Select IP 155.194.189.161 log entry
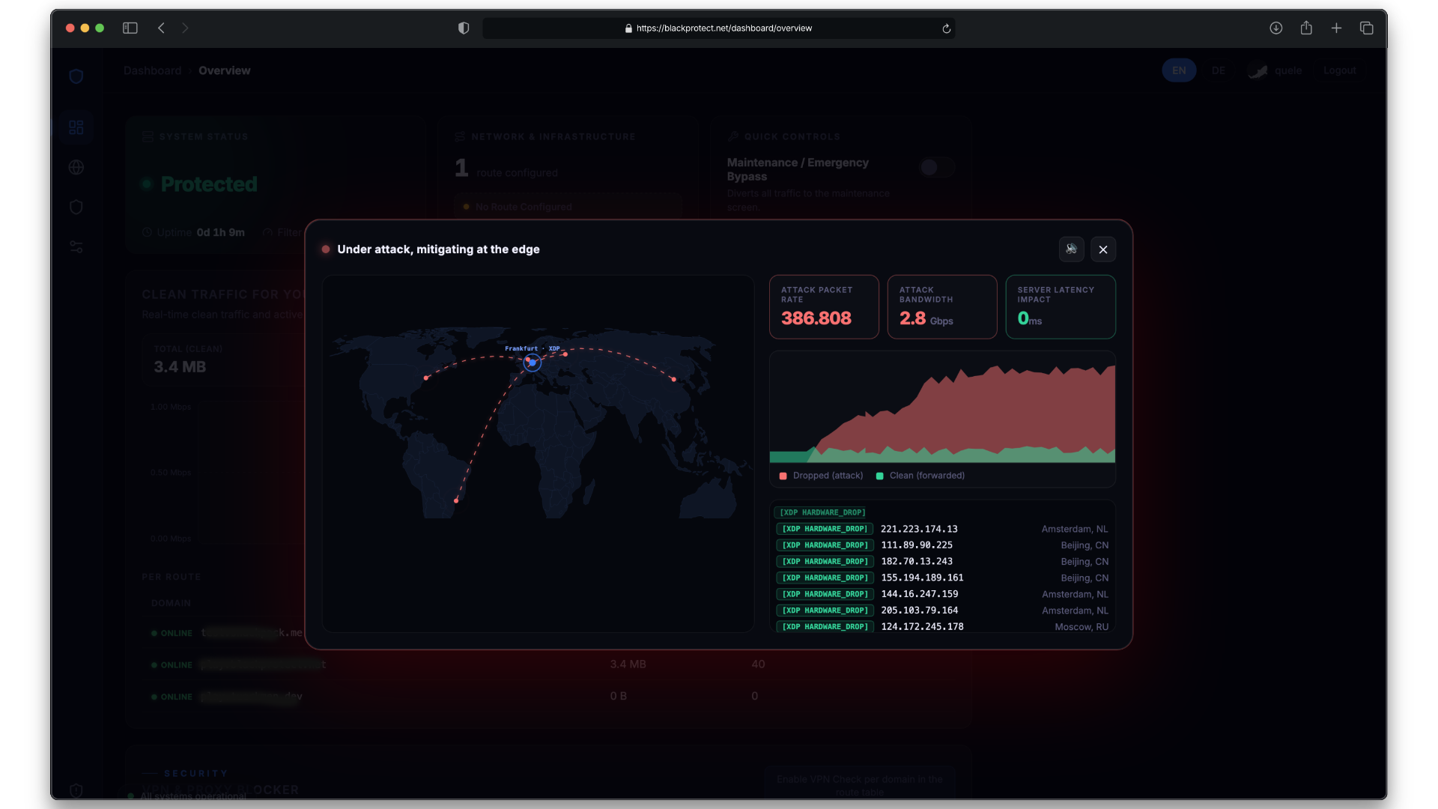 click(942, 578)
